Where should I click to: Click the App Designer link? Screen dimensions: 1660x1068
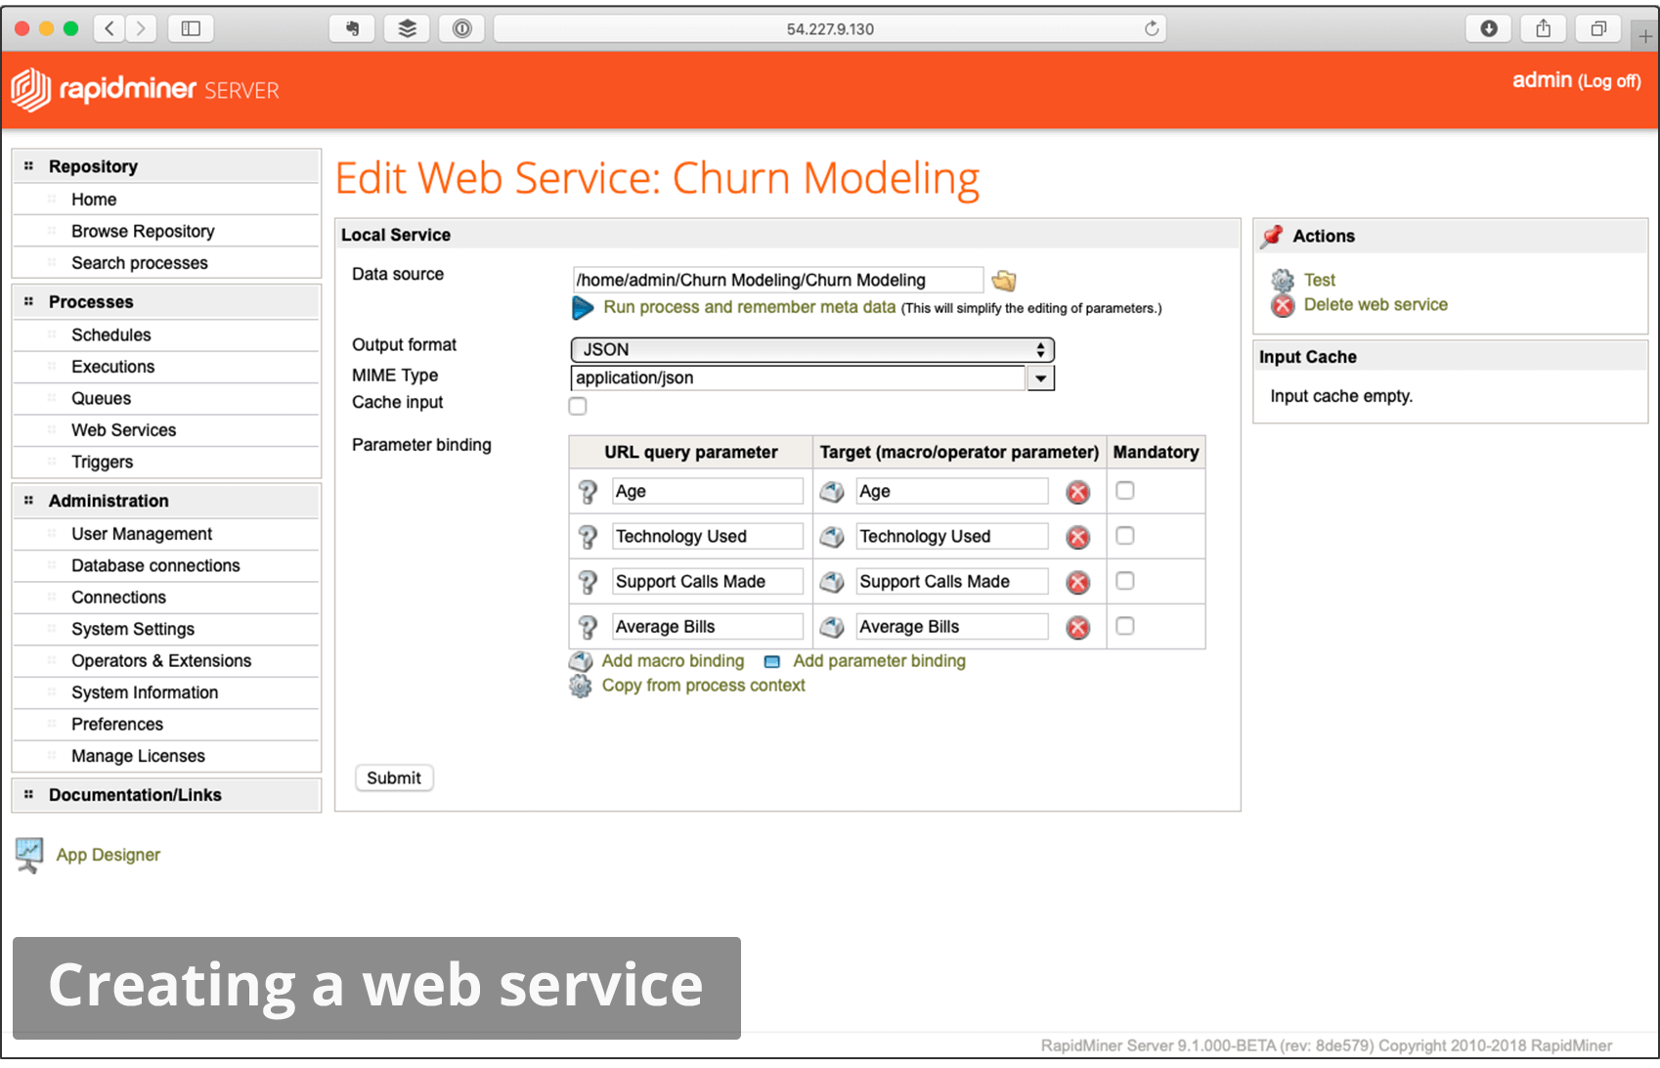[109, 855]
